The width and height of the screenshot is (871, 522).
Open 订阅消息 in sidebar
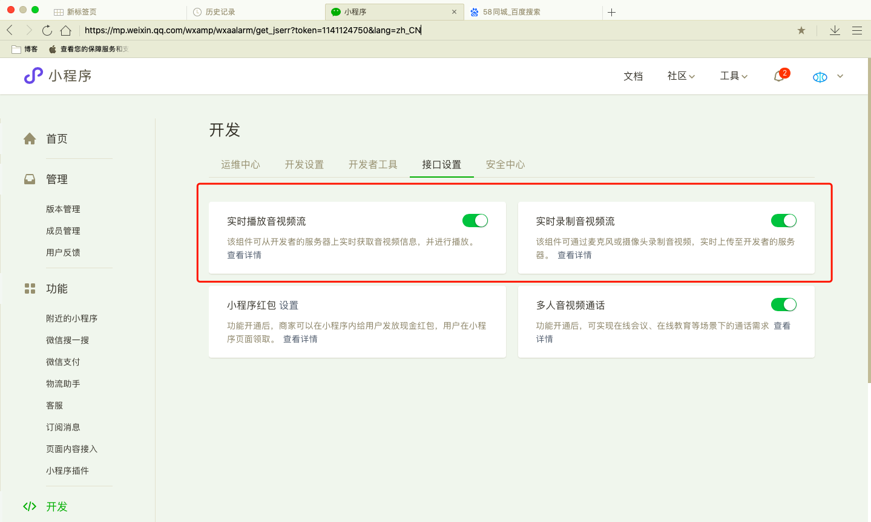pyautogui.click(x=63, y=427)
